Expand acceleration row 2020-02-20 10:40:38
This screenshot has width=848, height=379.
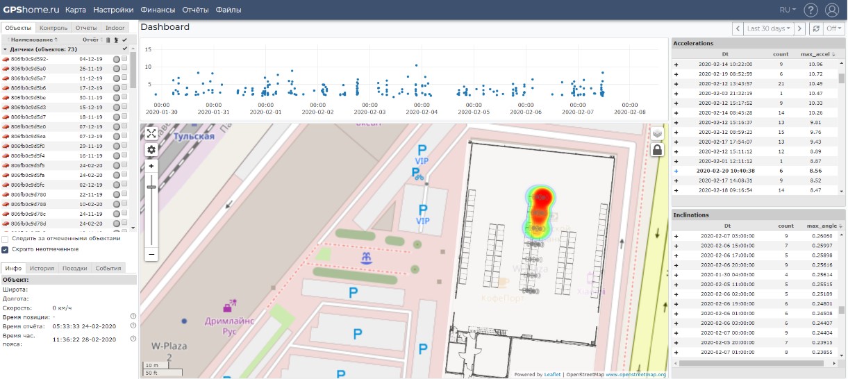coord(676,171)
